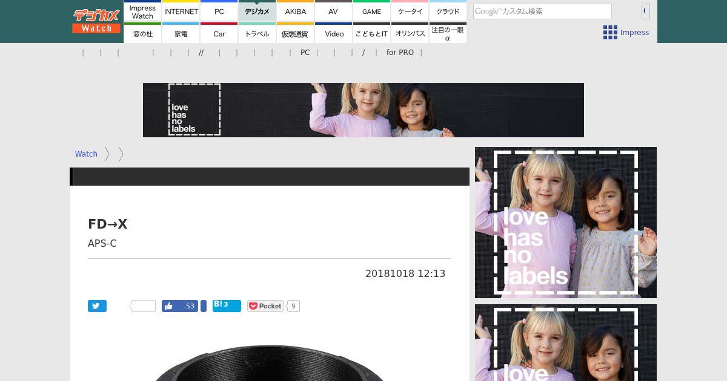
Task: Open the Impress link in the header
Action: coord(634,33)
